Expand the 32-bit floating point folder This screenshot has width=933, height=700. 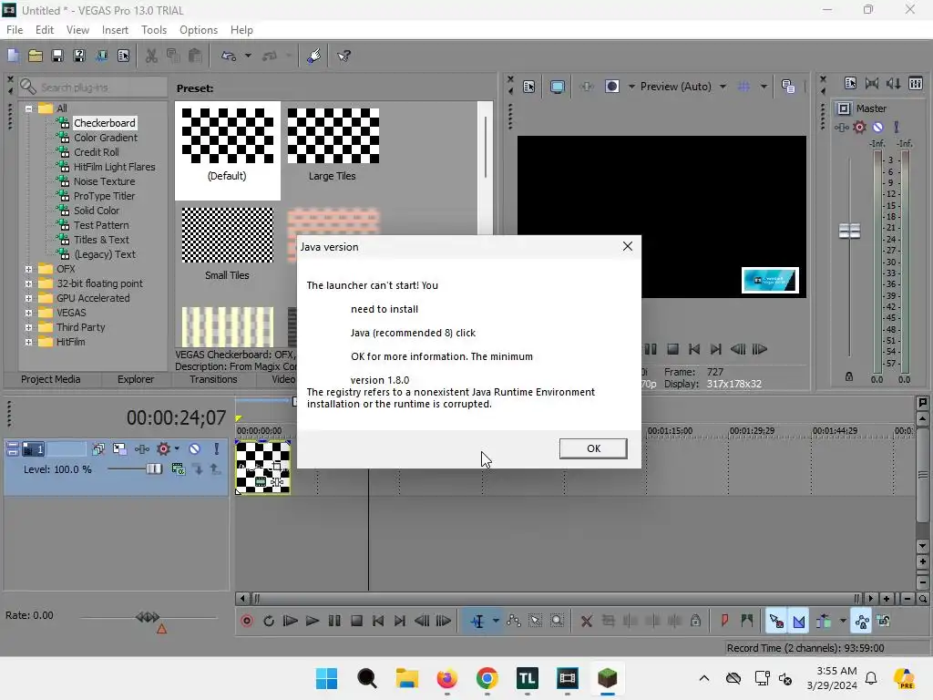[x=28, y=283]
